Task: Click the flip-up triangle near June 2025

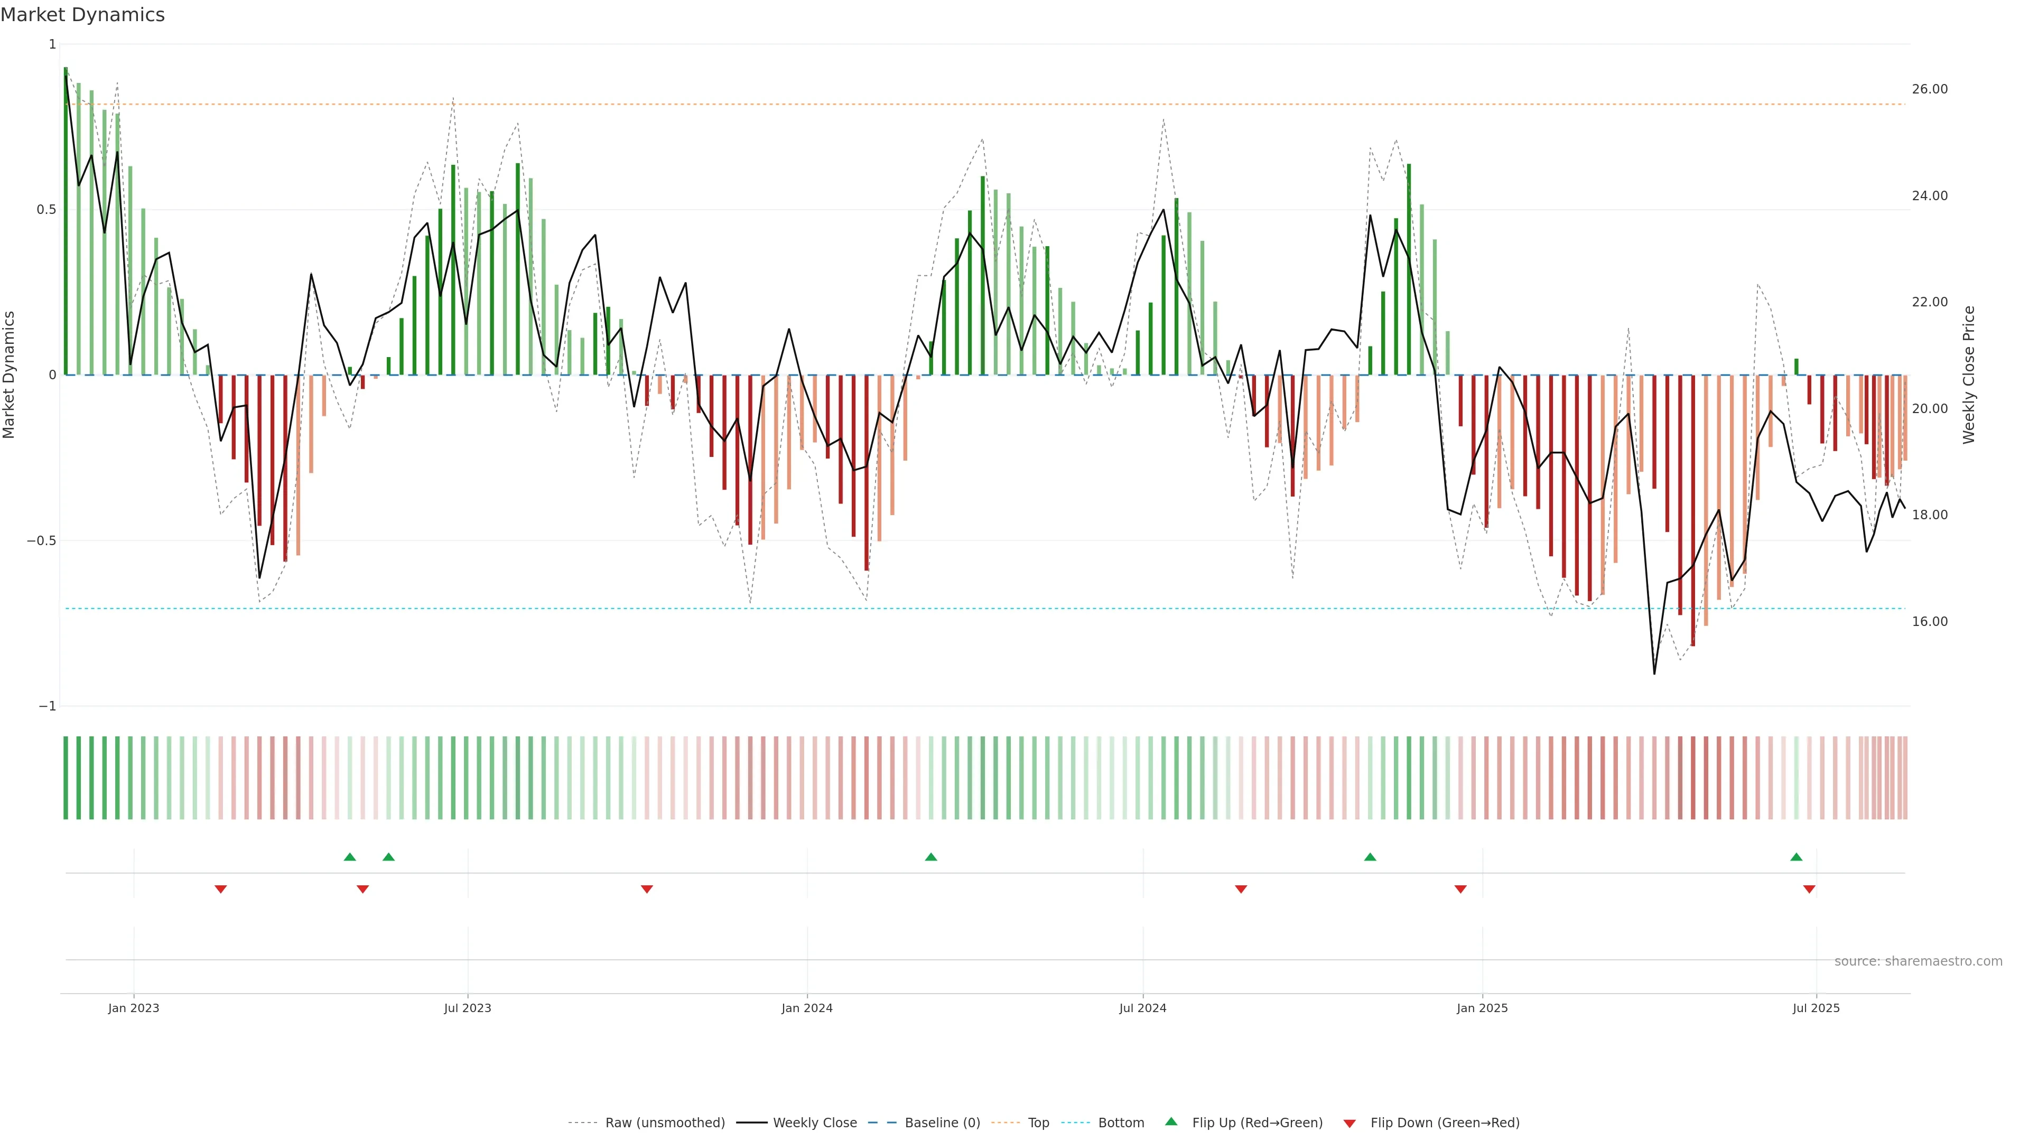Action: 1796,857
